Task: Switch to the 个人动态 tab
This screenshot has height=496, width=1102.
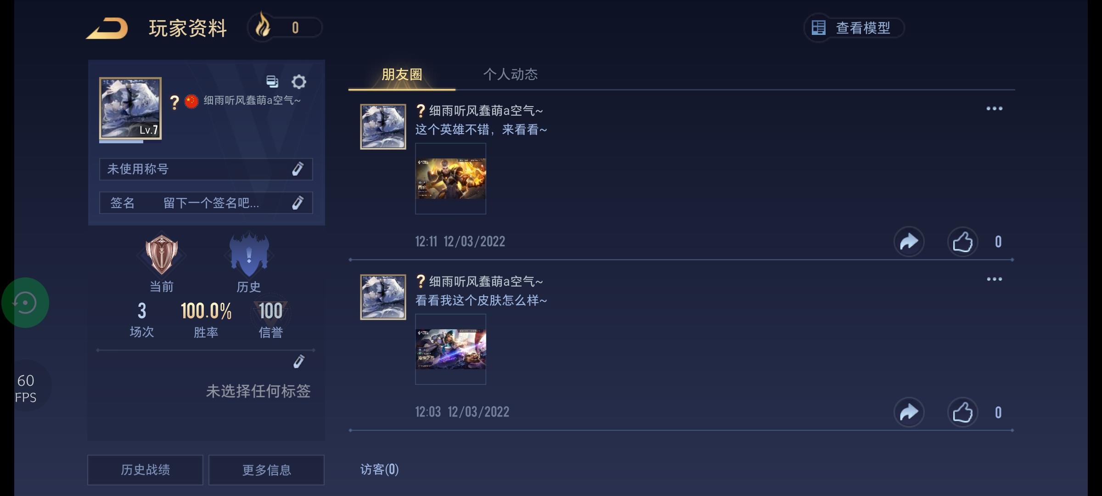Action: (510, 74)
